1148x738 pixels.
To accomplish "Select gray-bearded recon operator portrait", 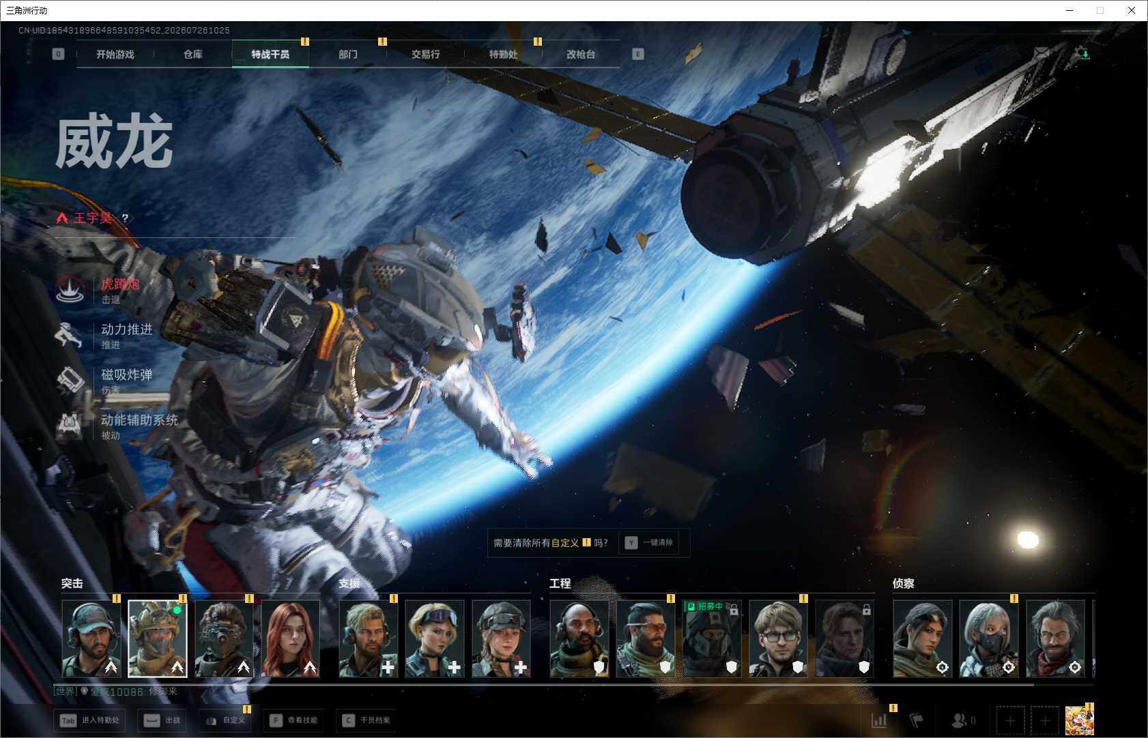I will tap(1055, 638).
